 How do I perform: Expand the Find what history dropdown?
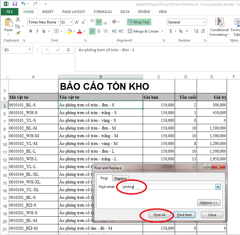coord(218,187)
